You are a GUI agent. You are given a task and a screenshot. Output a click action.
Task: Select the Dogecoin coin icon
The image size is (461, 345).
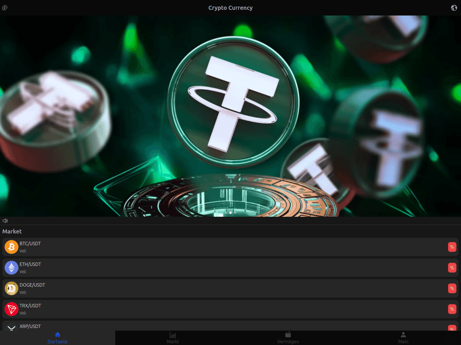point(12,288)
